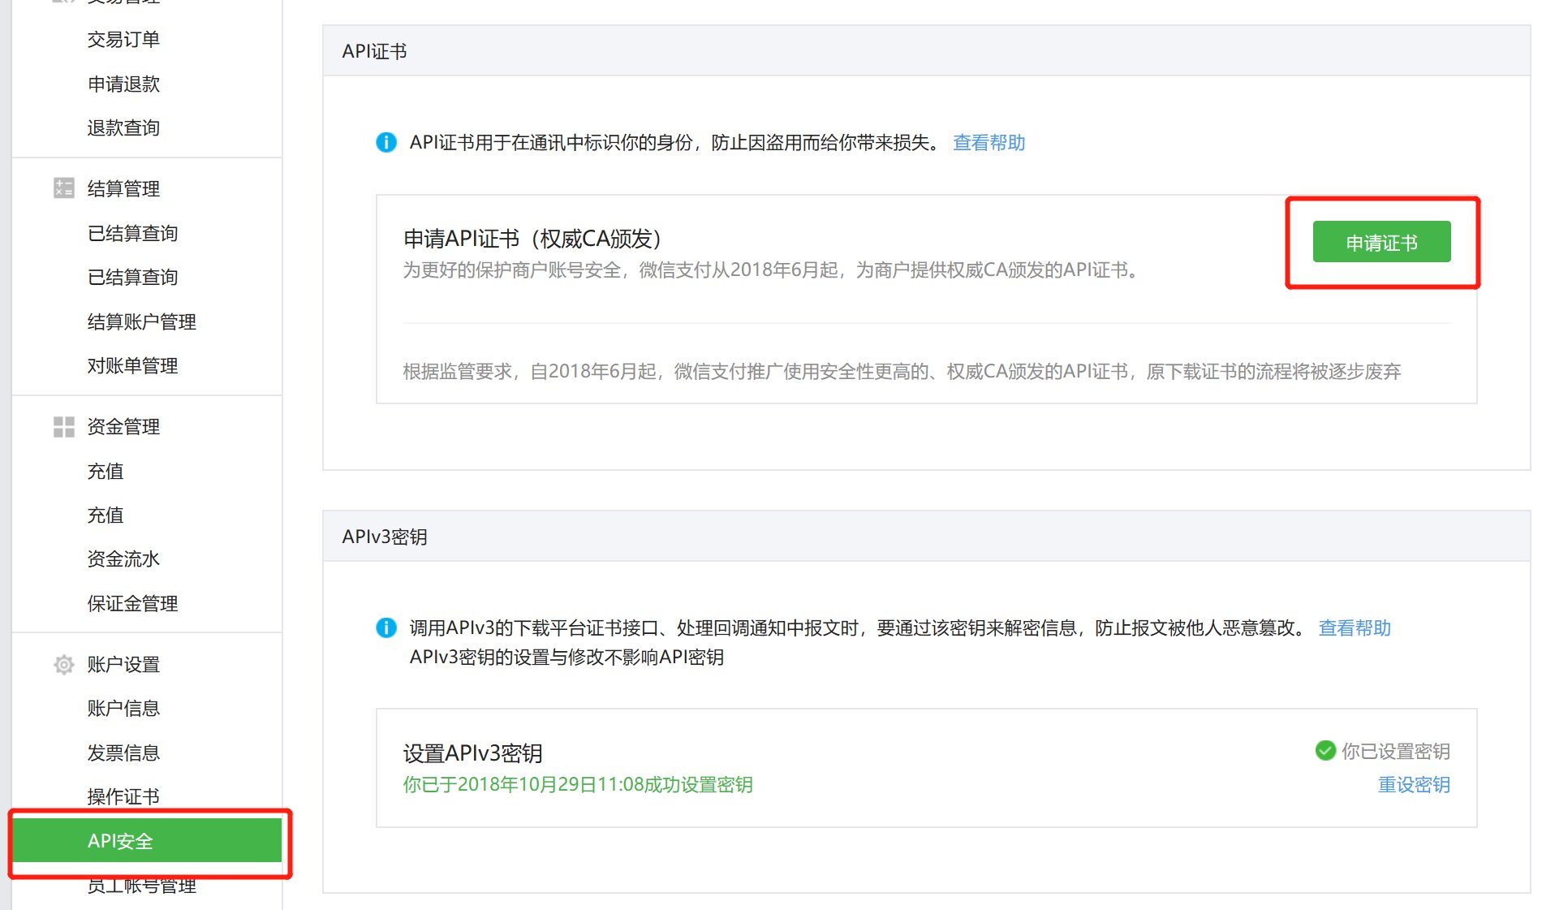Image resolution: width=1542 pixels, height=910 pixels.
Task: Select 操作证书 in the sidebar
Action: coord(123,796)
